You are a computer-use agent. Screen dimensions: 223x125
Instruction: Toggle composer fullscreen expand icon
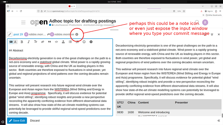pyautogui.click(x=205, y=34)
